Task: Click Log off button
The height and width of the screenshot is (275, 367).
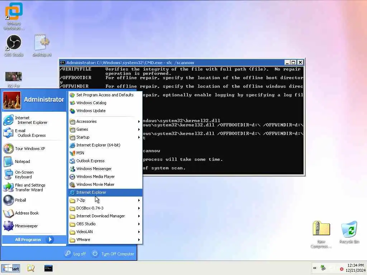Action: (x=75, y=254)
